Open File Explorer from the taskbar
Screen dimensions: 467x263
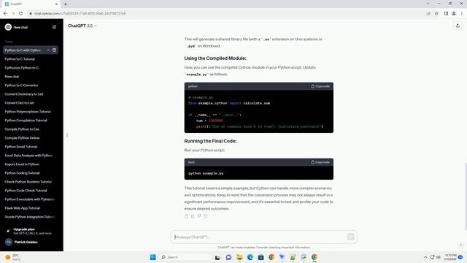coord(239,257)
